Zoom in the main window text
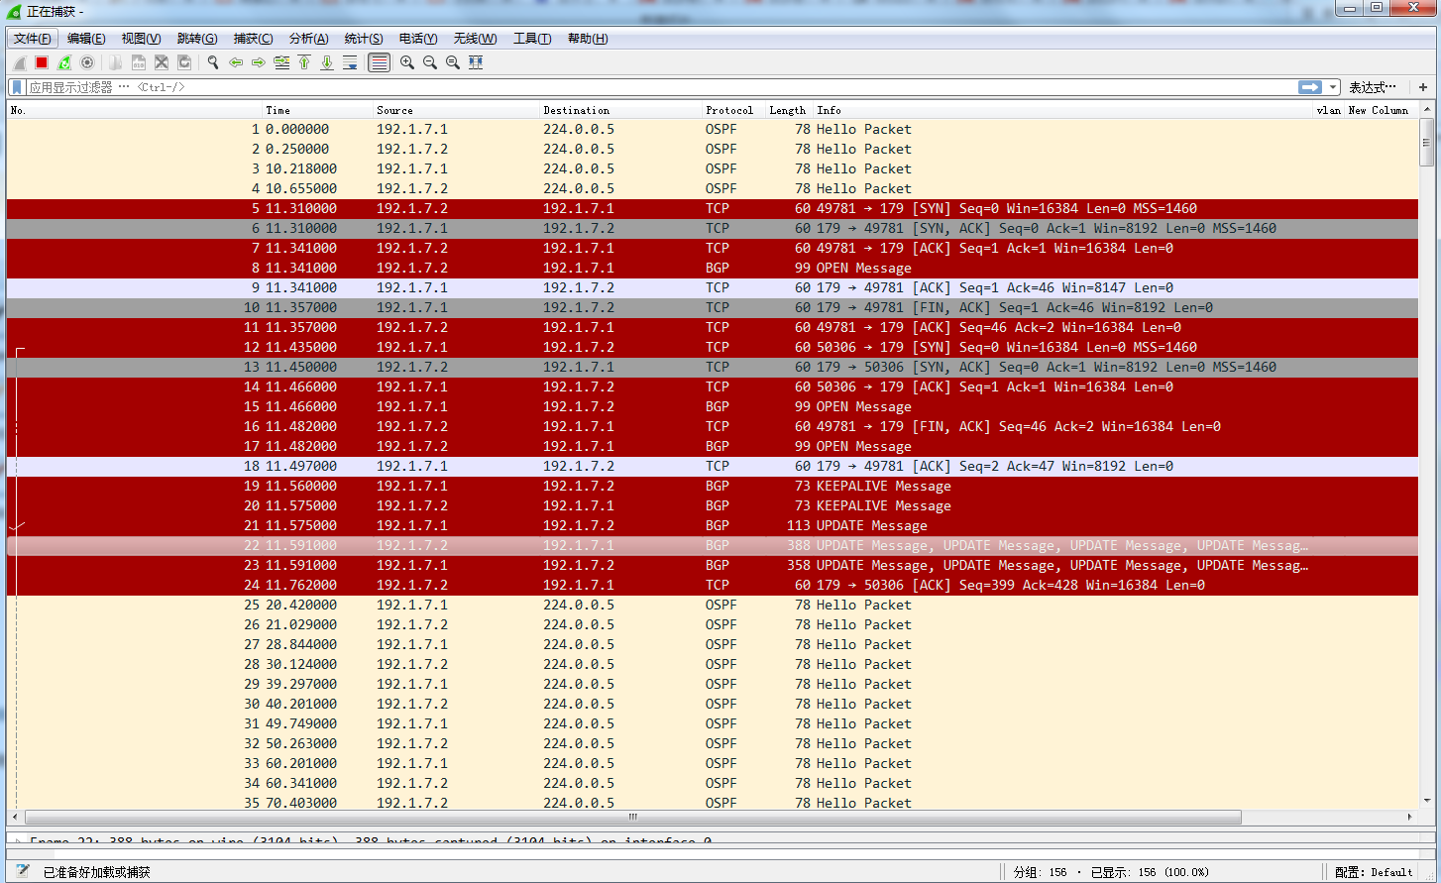This screenshot has height=883, width=1441. pos(407,62)
